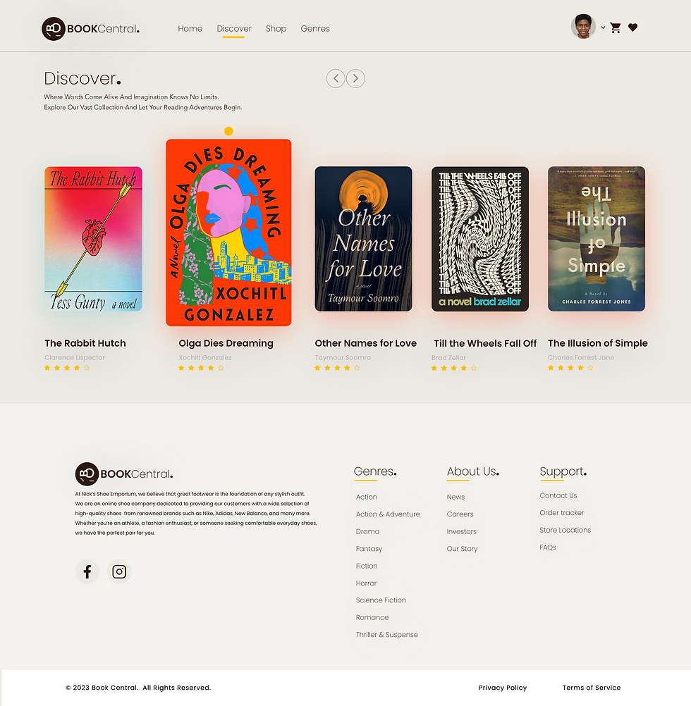Select the yellow carousel indicator dot

(229, 131)
